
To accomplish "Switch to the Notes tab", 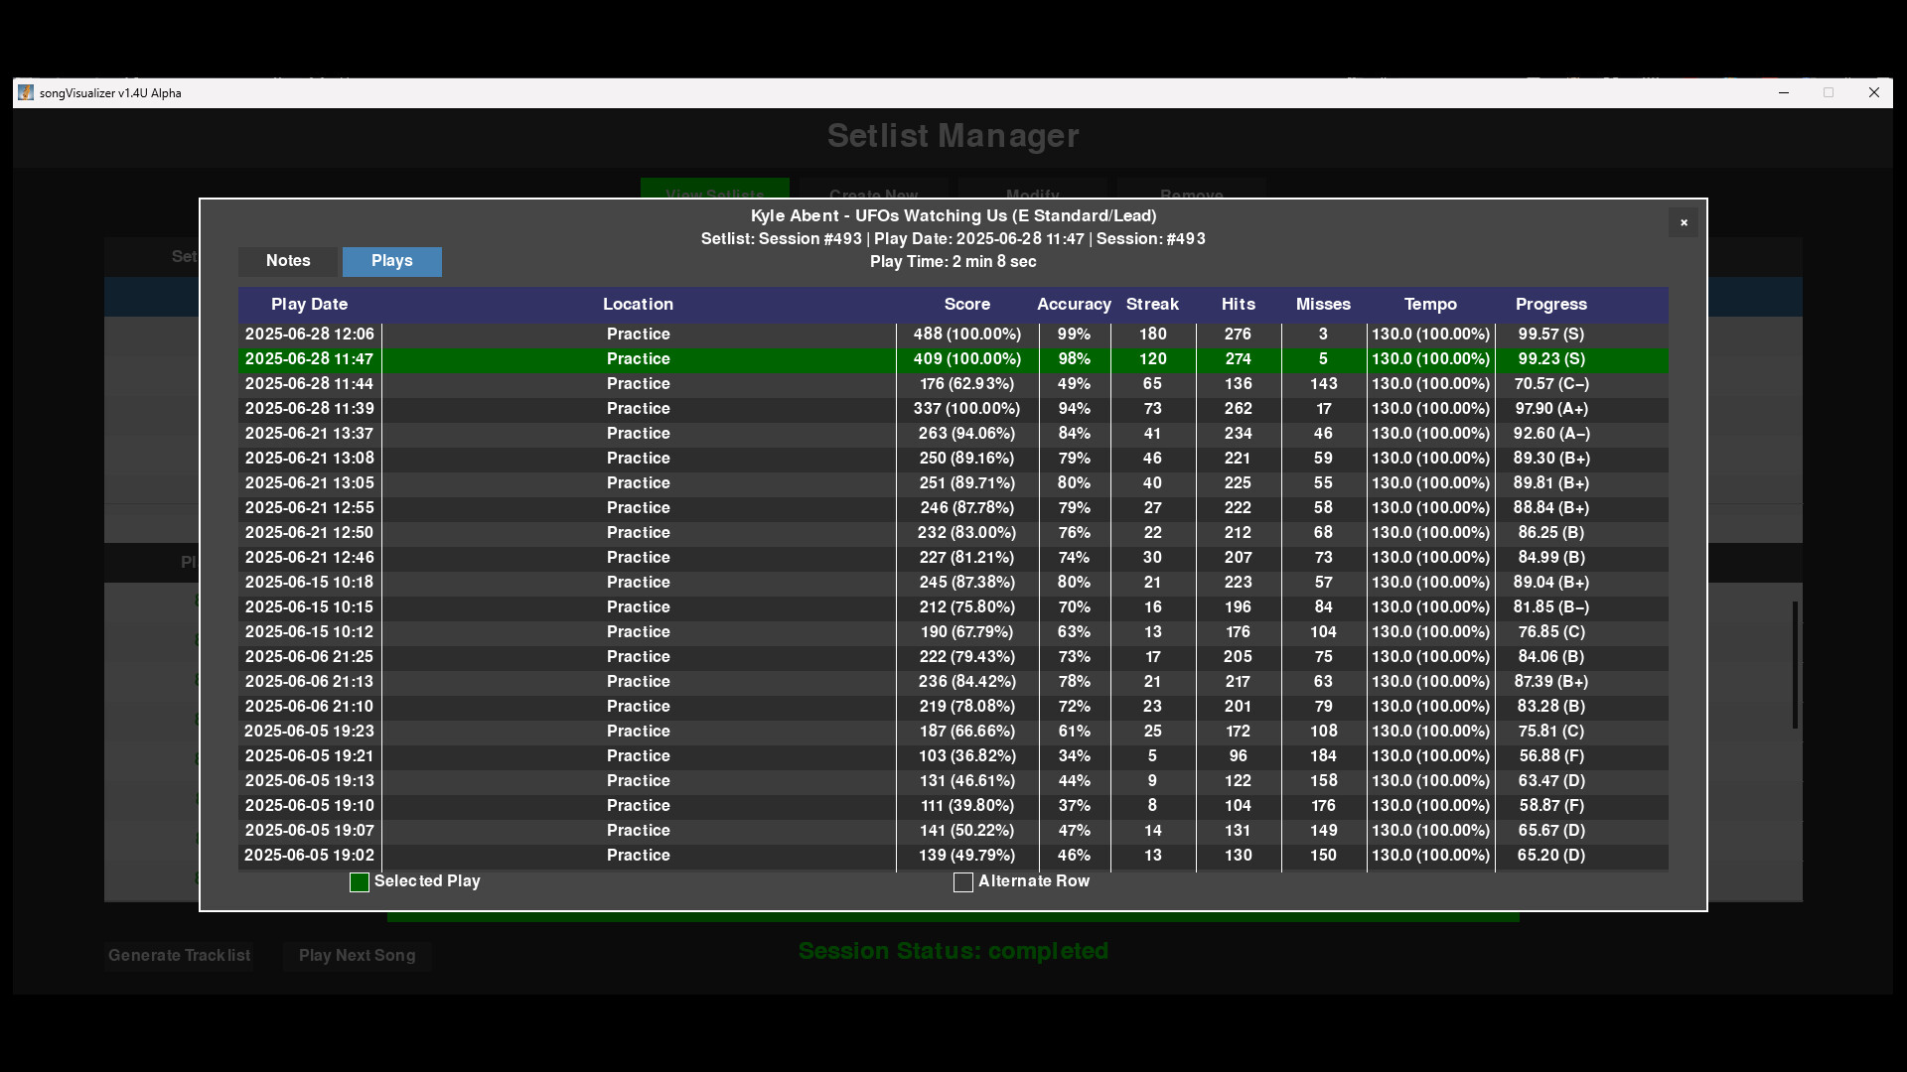I will [x=288, y=261].
